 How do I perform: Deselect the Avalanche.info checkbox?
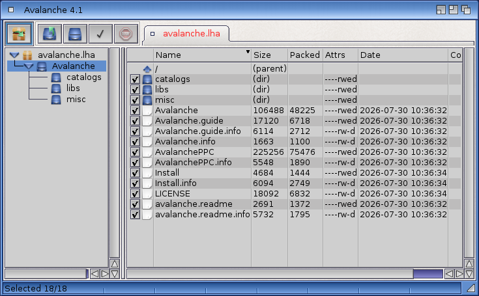click(135, 142)
